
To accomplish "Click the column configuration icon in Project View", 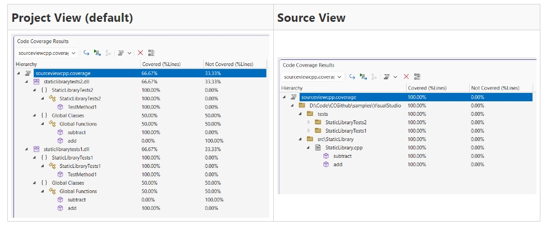I will [151, 53].
